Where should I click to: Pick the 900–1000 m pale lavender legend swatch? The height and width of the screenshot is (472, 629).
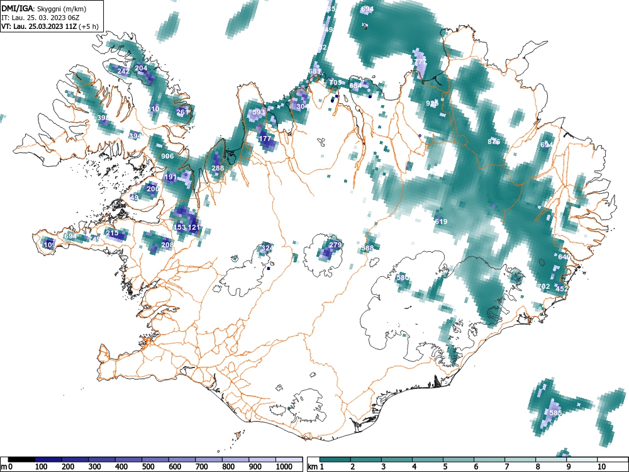pyautogui.click(x=262, y=459)
